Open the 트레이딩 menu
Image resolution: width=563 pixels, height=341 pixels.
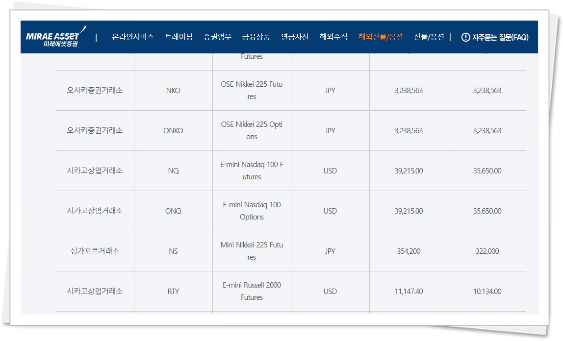(179, 37)
